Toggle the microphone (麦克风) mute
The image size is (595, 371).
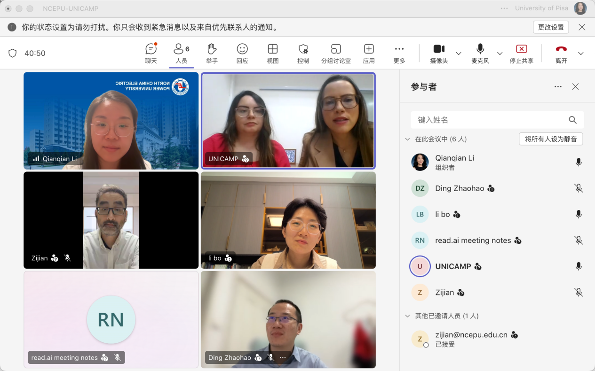480,49
